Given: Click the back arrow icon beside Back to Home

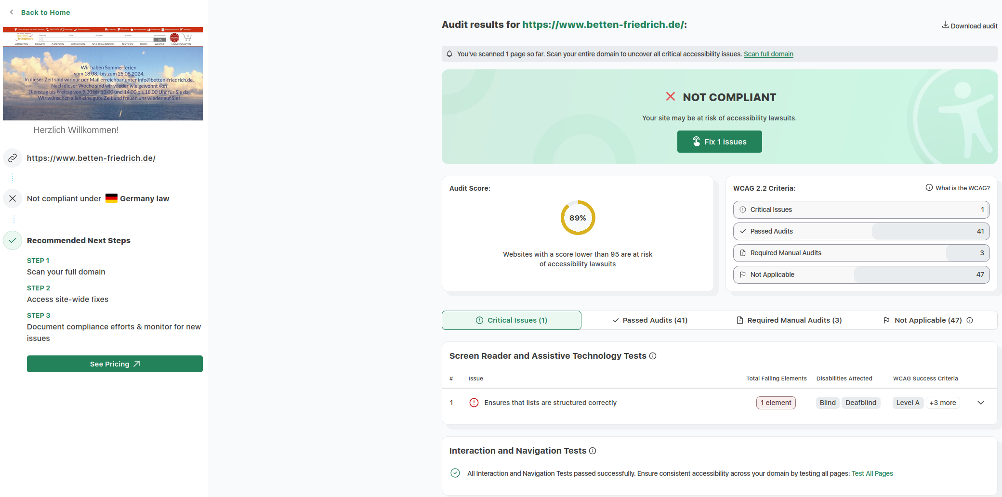Looking at the screenshot, I should coord(12,12).
